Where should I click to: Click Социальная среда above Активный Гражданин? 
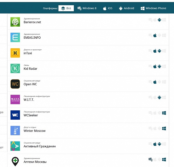(x=32, y=143)
